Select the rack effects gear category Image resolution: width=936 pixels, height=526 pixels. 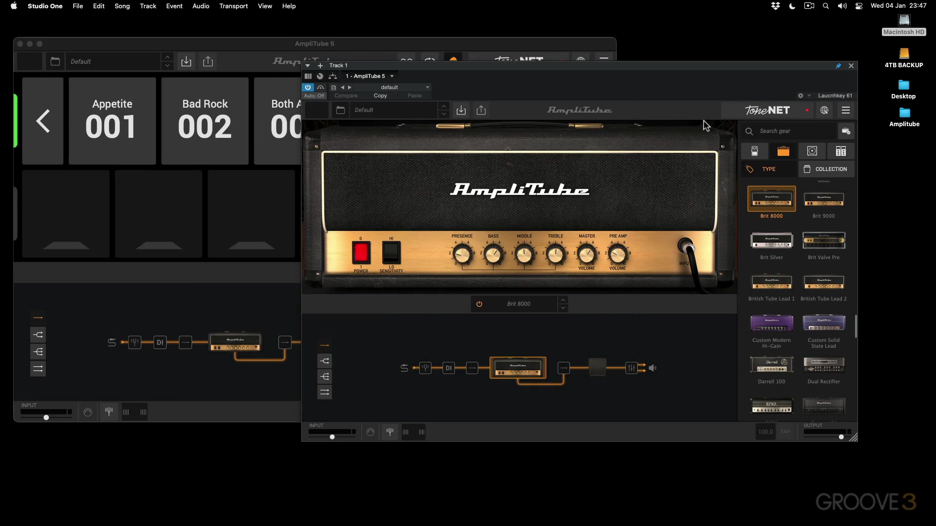[841, 151]
